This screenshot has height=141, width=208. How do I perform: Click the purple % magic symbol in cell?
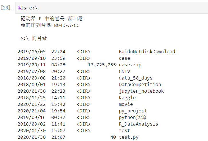pyautogui.click(x=19, y=8)
